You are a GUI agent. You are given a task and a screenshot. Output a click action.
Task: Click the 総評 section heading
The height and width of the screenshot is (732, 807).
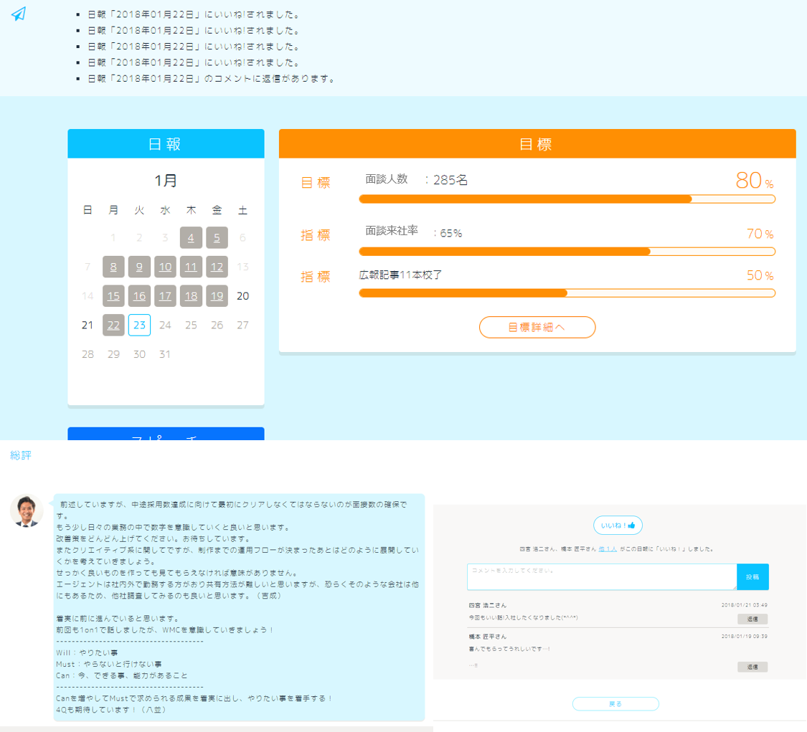tap(21, 455)
